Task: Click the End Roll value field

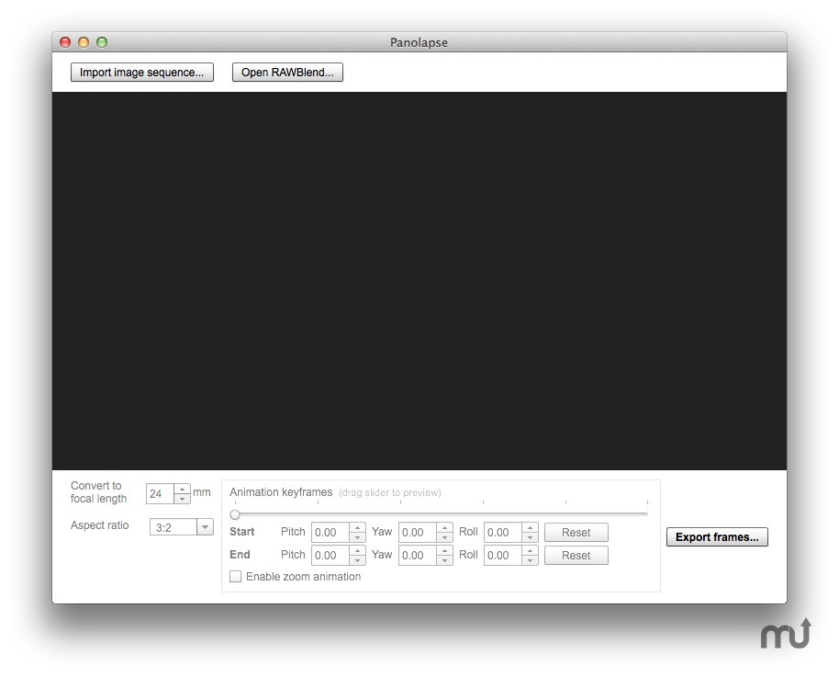Action: pyautogui.click(x=503, y=556)
